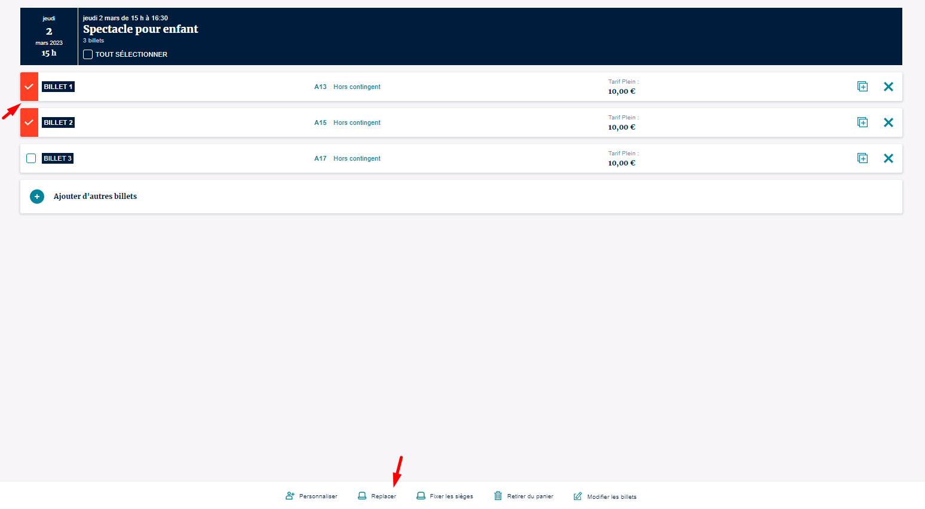Duplicate Billet 2 using its copy icon
The image size is (925, 509).
pos(862,122)
